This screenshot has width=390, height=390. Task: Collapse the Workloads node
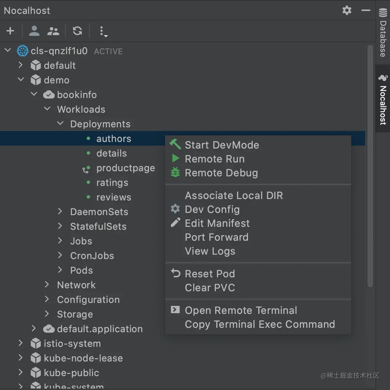tap(47, 109)
